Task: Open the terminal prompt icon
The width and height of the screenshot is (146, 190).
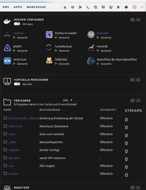Action: (x=88, y=7)
